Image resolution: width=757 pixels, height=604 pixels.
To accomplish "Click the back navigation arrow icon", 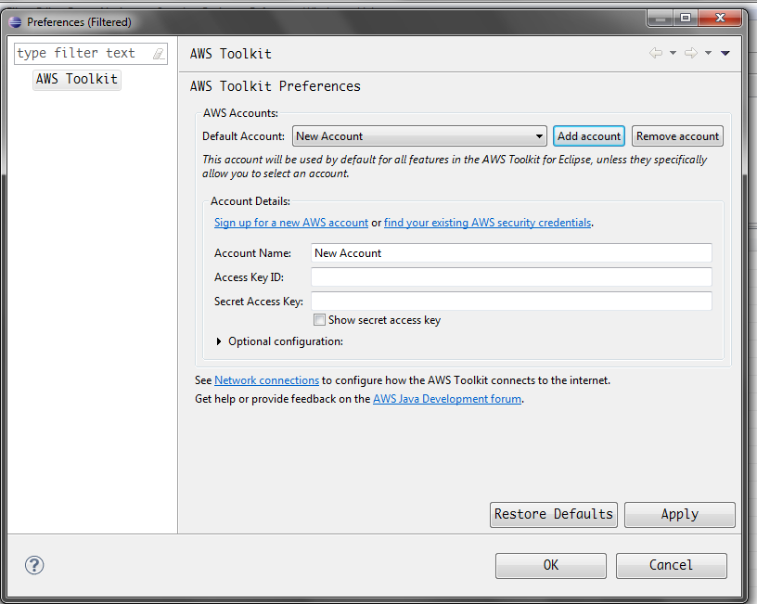I will tap(656, 54).
